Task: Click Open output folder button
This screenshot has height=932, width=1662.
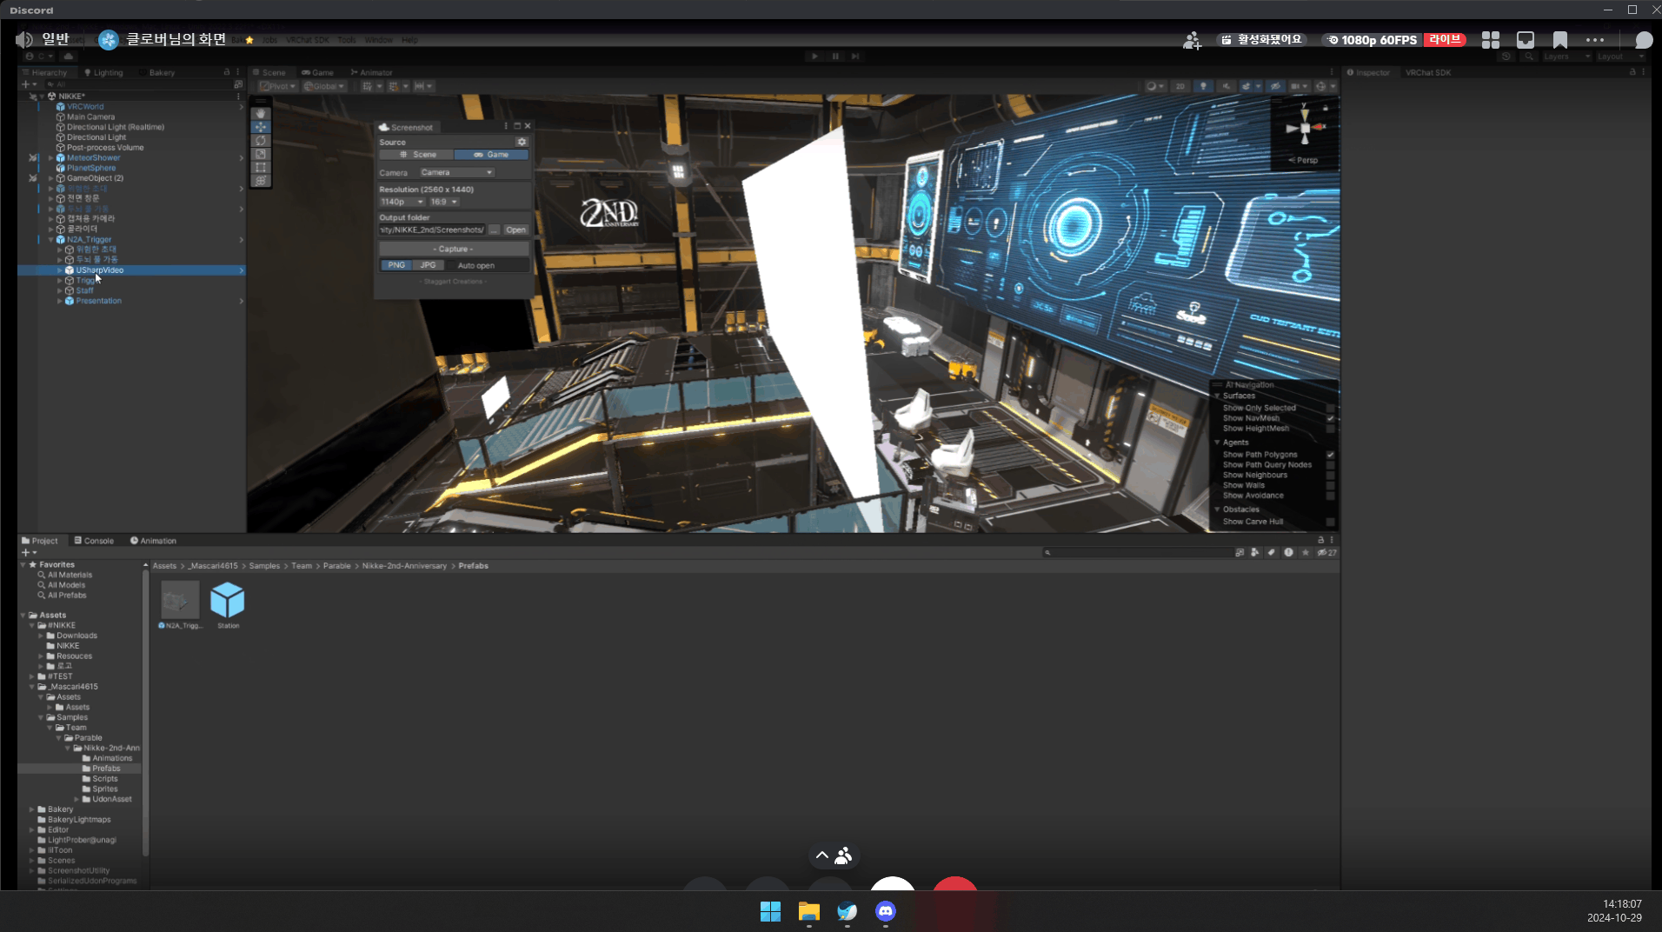Action: (x=515, y=230)
